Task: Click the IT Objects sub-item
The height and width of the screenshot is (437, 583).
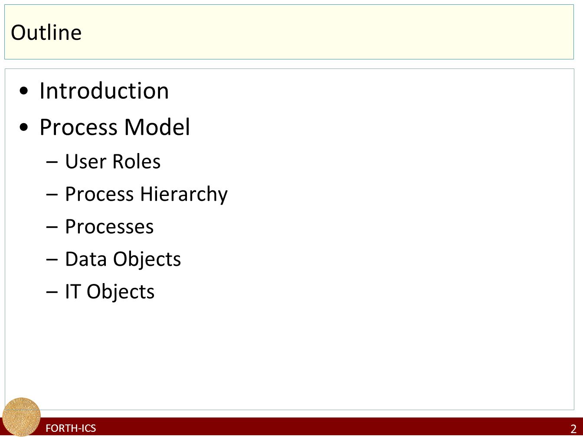Action: point(110,291)
